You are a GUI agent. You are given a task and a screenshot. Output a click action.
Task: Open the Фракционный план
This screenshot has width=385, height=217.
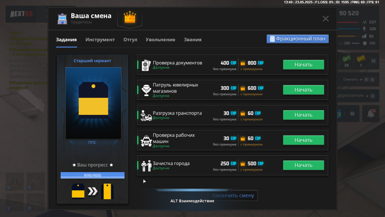click(298, 39)
